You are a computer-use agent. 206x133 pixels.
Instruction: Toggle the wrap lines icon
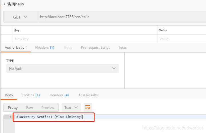point(88,107)
